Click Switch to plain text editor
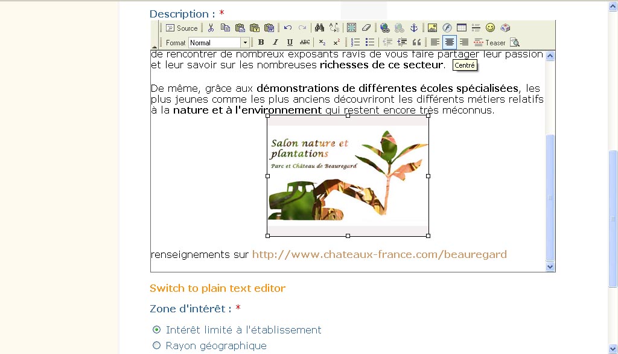Screen dimensions: 618x354 click(217, 288)
